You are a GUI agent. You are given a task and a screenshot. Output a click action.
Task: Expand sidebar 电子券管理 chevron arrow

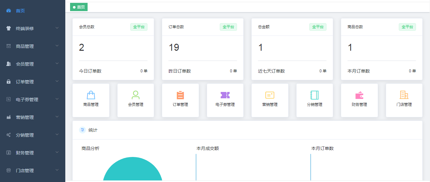click(x=57, y=99)
